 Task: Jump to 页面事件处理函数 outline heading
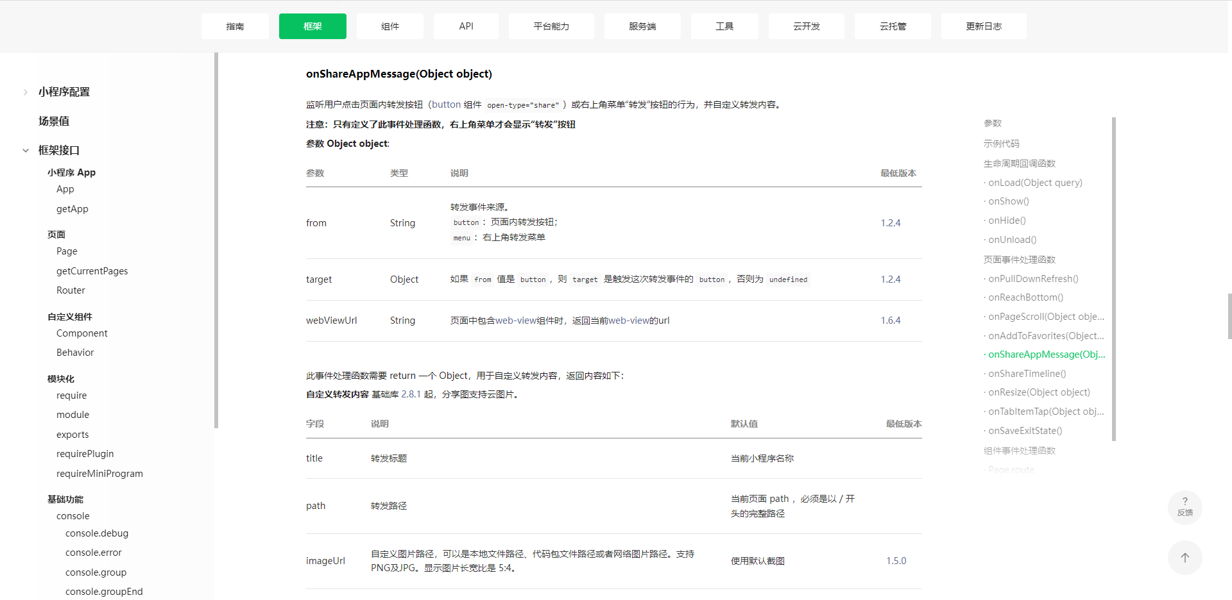point(1020,260)
